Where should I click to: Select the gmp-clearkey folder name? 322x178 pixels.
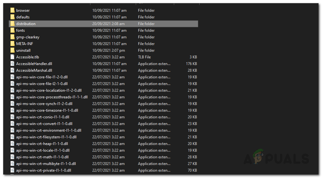(x=28, y=37)
